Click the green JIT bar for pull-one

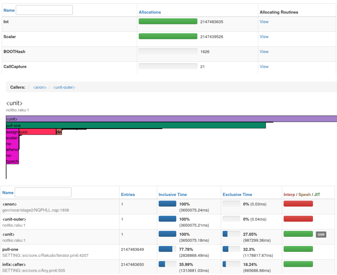pos(298,249)
